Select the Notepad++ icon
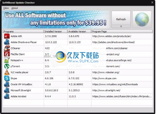The image size is (156, 114). 7,60
